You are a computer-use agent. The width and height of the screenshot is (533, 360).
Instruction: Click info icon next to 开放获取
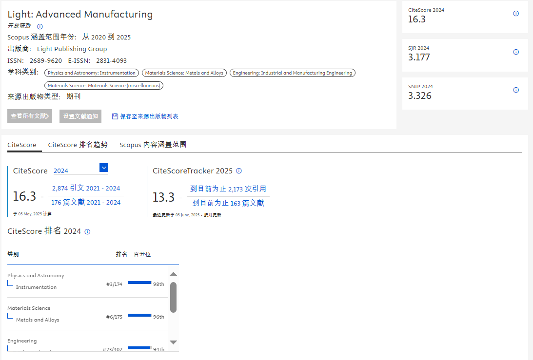click(x=40, y=26)
